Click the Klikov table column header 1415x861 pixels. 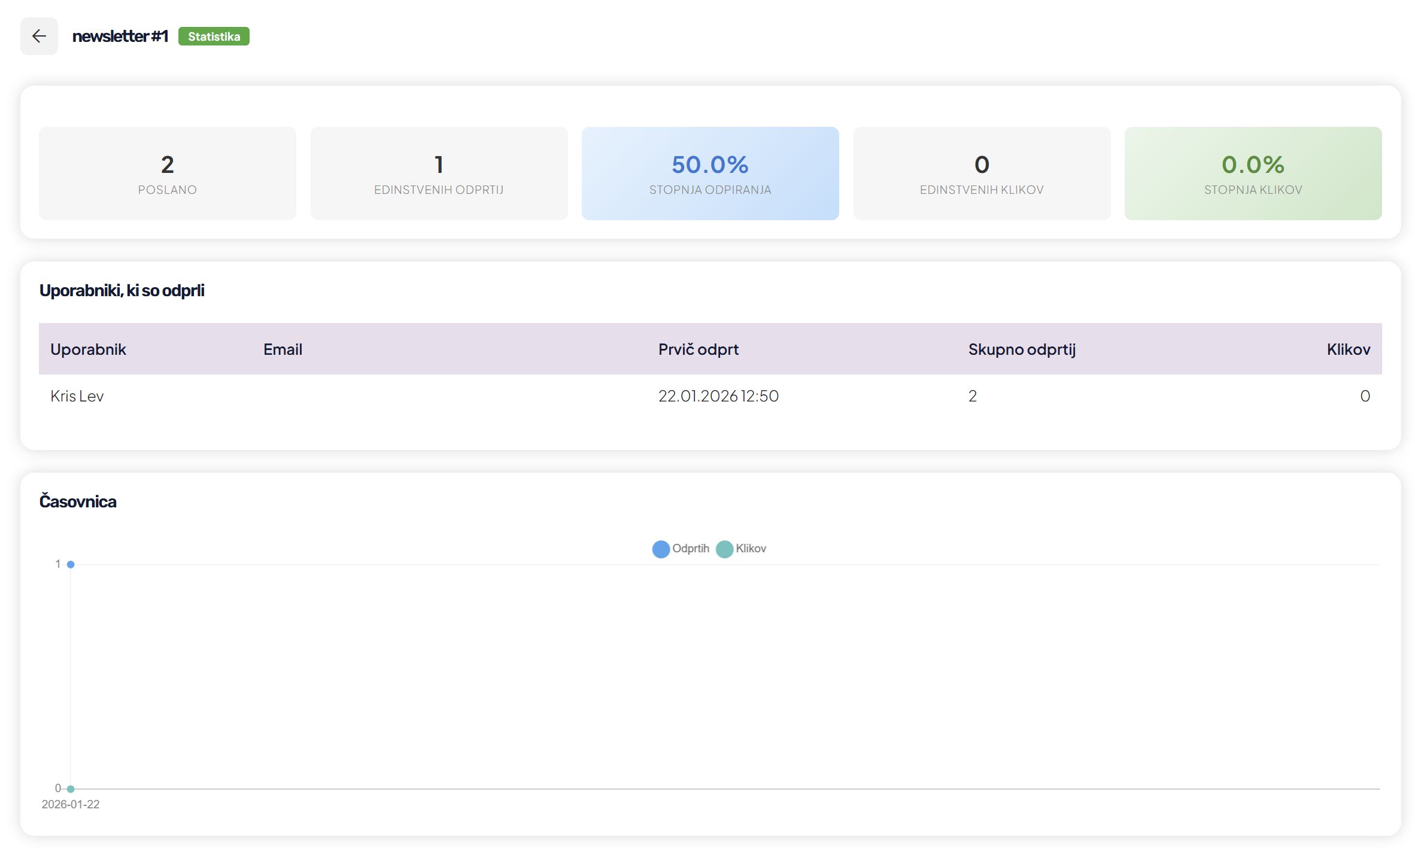[x=1348, y=349]
